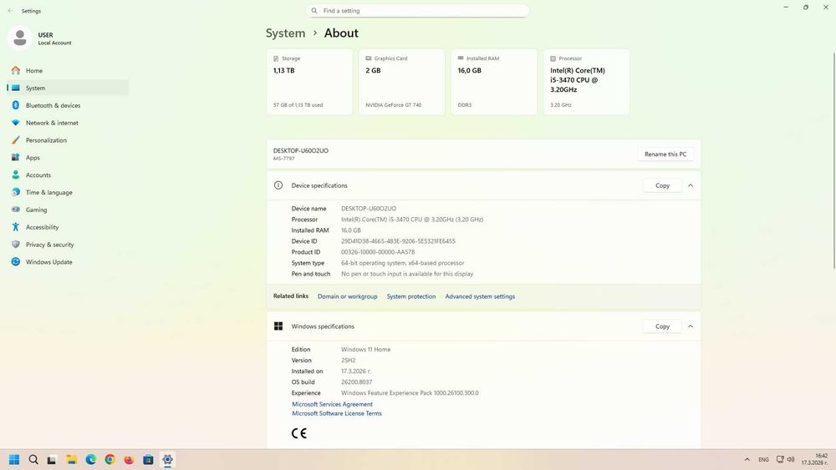The height and width of the screenshot is (470, 836).
Task: Open Home in the settings sidebar
Action: pyautogui.click(x=68, y=70)
